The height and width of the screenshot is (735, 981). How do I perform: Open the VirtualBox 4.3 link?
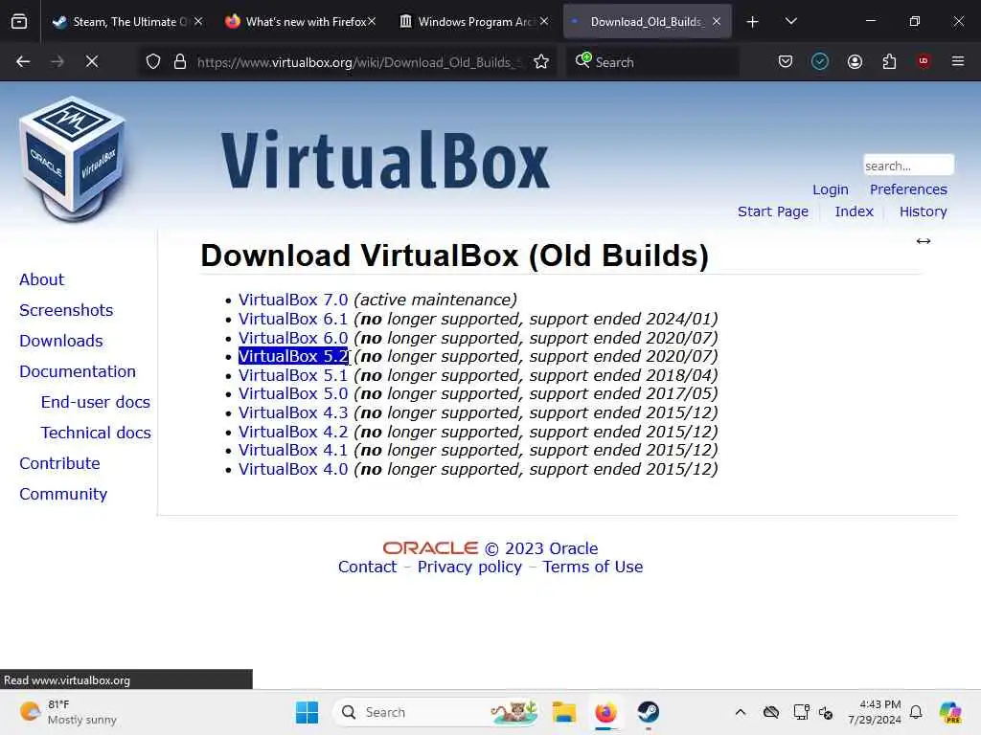(293, 412)
